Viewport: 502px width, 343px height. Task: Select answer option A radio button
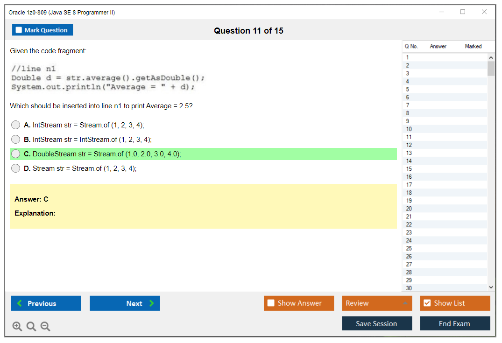15,125
